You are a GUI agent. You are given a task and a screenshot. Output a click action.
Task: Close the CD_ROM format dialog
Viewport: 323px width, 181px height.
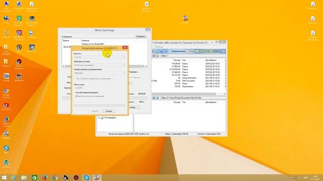pos(125,48)
